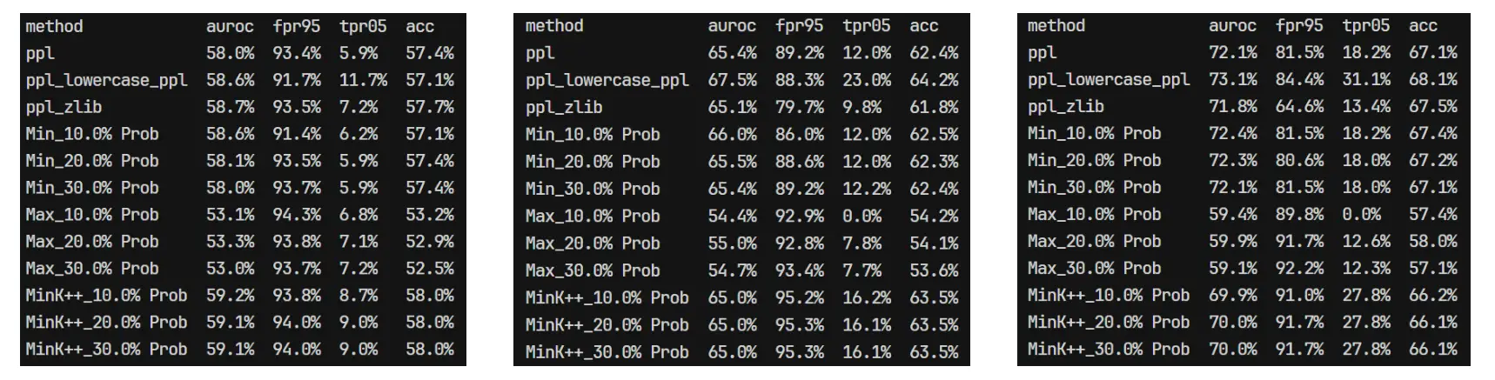Click the fpr95 header in the right table
Screen dimensions: 1495x380
1298,26
